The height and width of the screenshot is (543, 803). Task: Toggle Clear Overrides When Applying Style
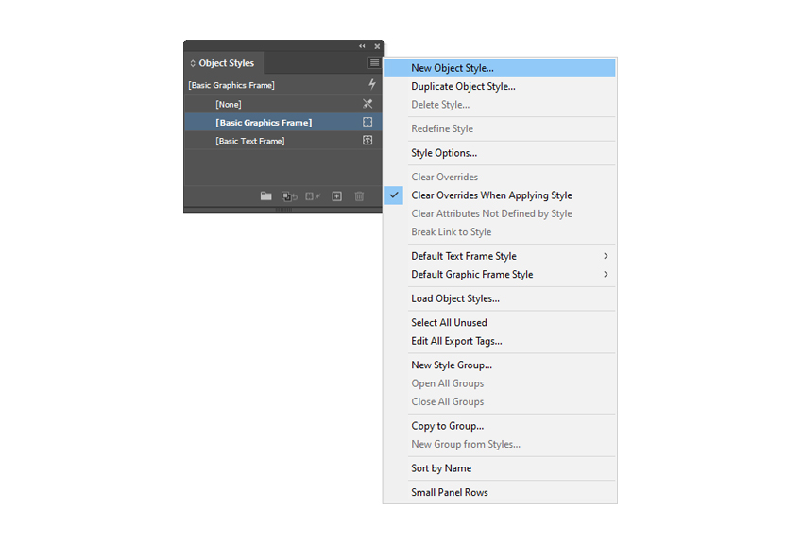(500, 195)
